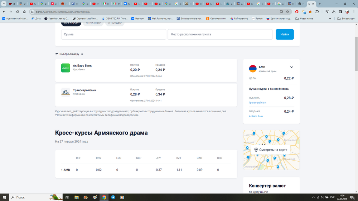
Task: Reload the banki.ru page
Action: (x=17, y=12)
